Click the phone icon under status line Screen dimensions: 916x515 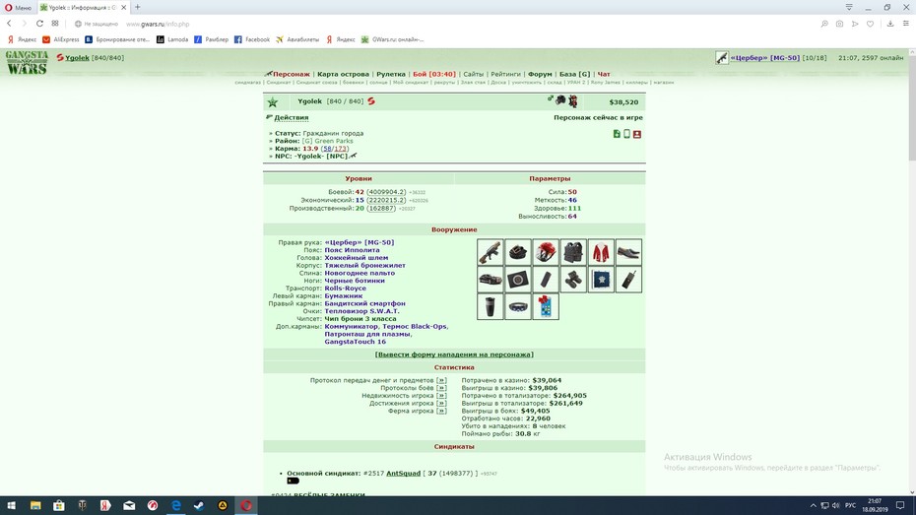(626, 134)
